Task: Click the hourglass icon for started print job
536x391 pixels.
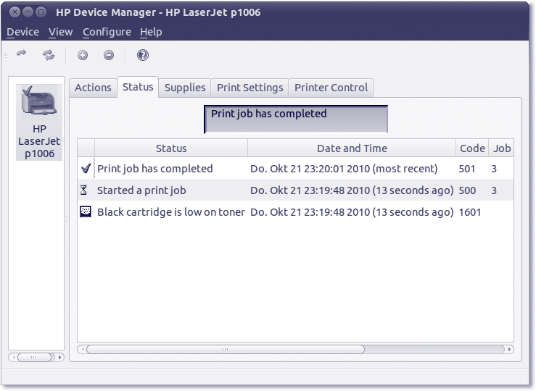Action: (86, 190)
